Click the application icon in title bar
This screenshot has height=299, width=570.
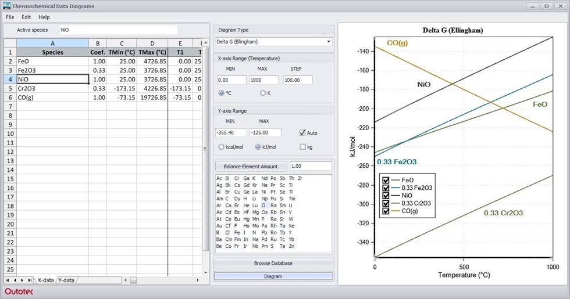(6, 6)
